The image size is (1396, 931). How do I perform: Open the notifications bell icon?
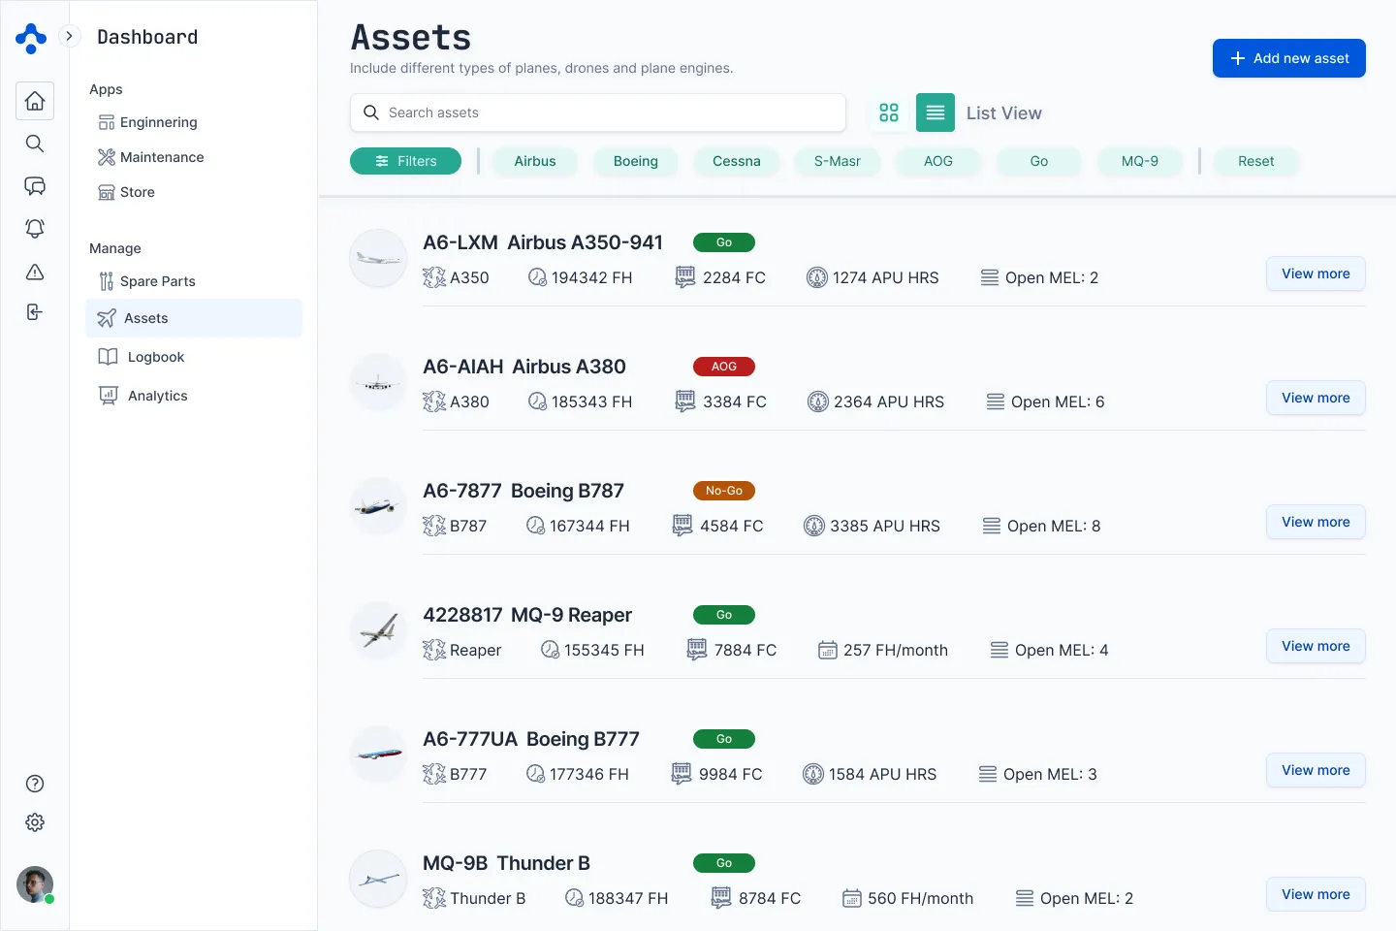click(35, 229)
